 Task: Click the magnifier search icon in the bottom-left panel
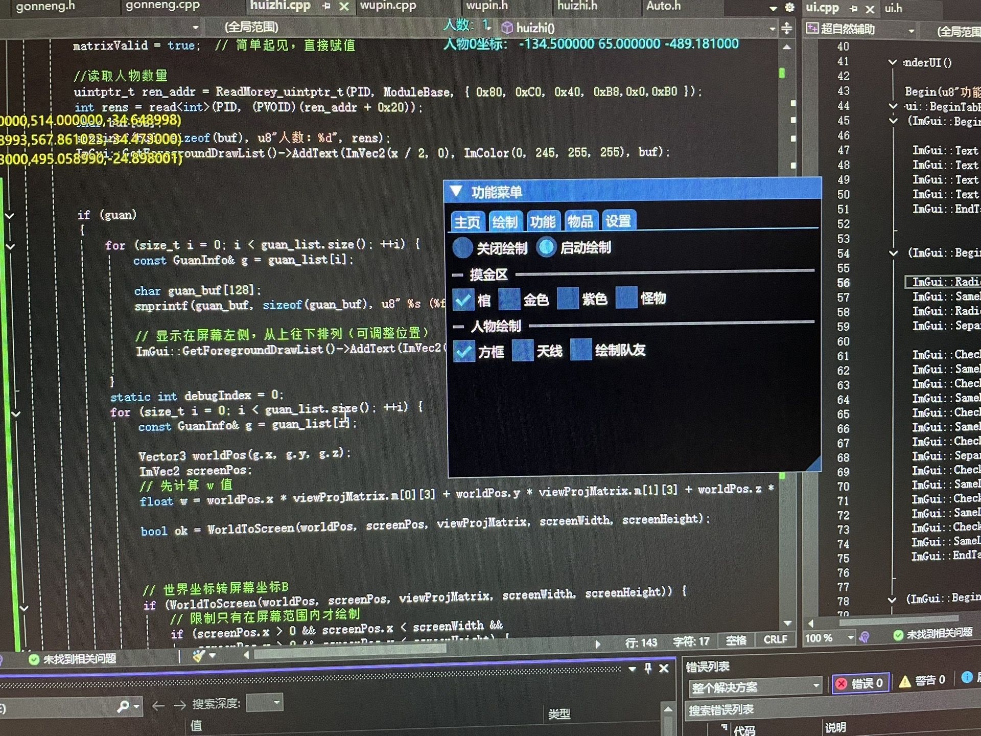click(x=123, y=706)
